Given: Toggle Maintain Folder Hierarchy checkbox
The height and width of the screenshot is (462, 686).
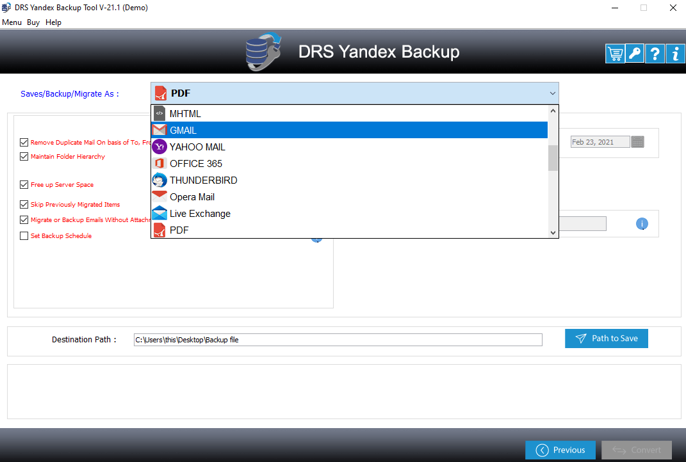Looking at the screenshot, I should click(x=24, y=157).
